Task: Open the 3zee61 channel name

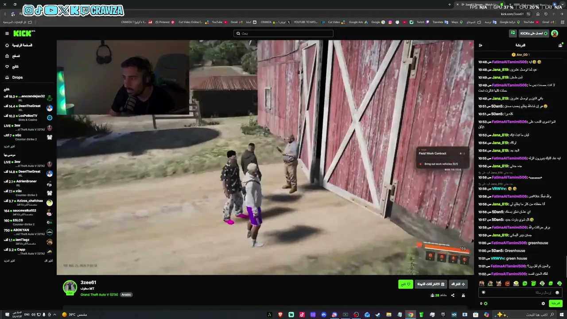Action: click(88, 283)
